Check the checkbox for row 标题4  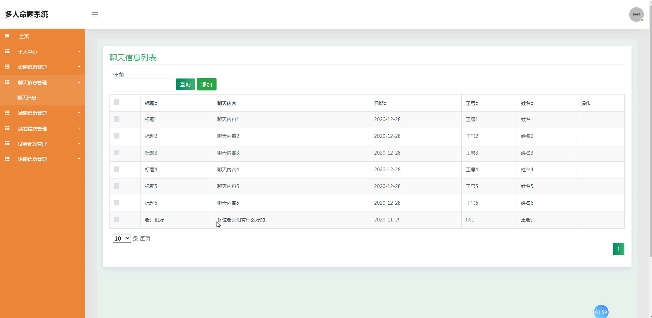117,169
